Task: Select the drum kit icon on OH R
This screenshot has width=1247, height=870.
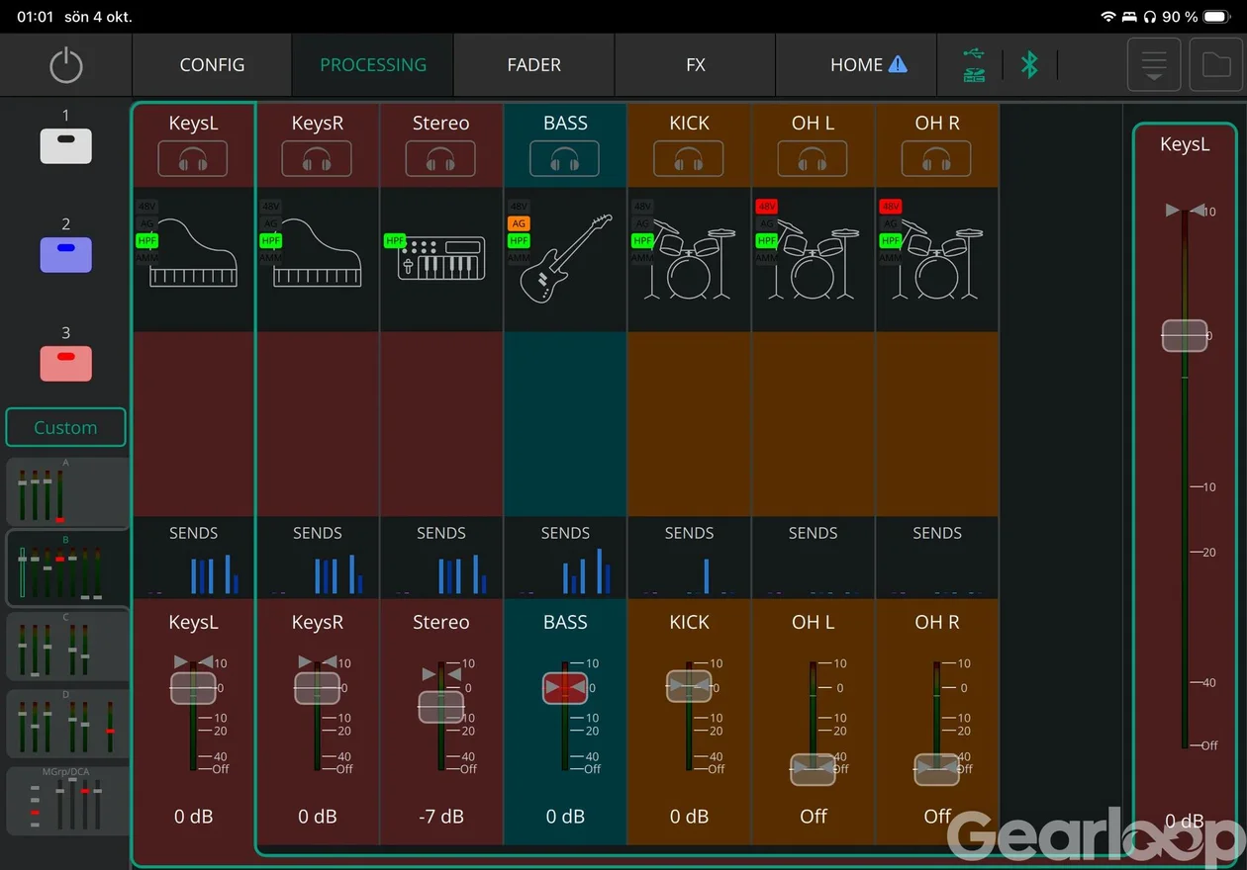Action: 937,260
